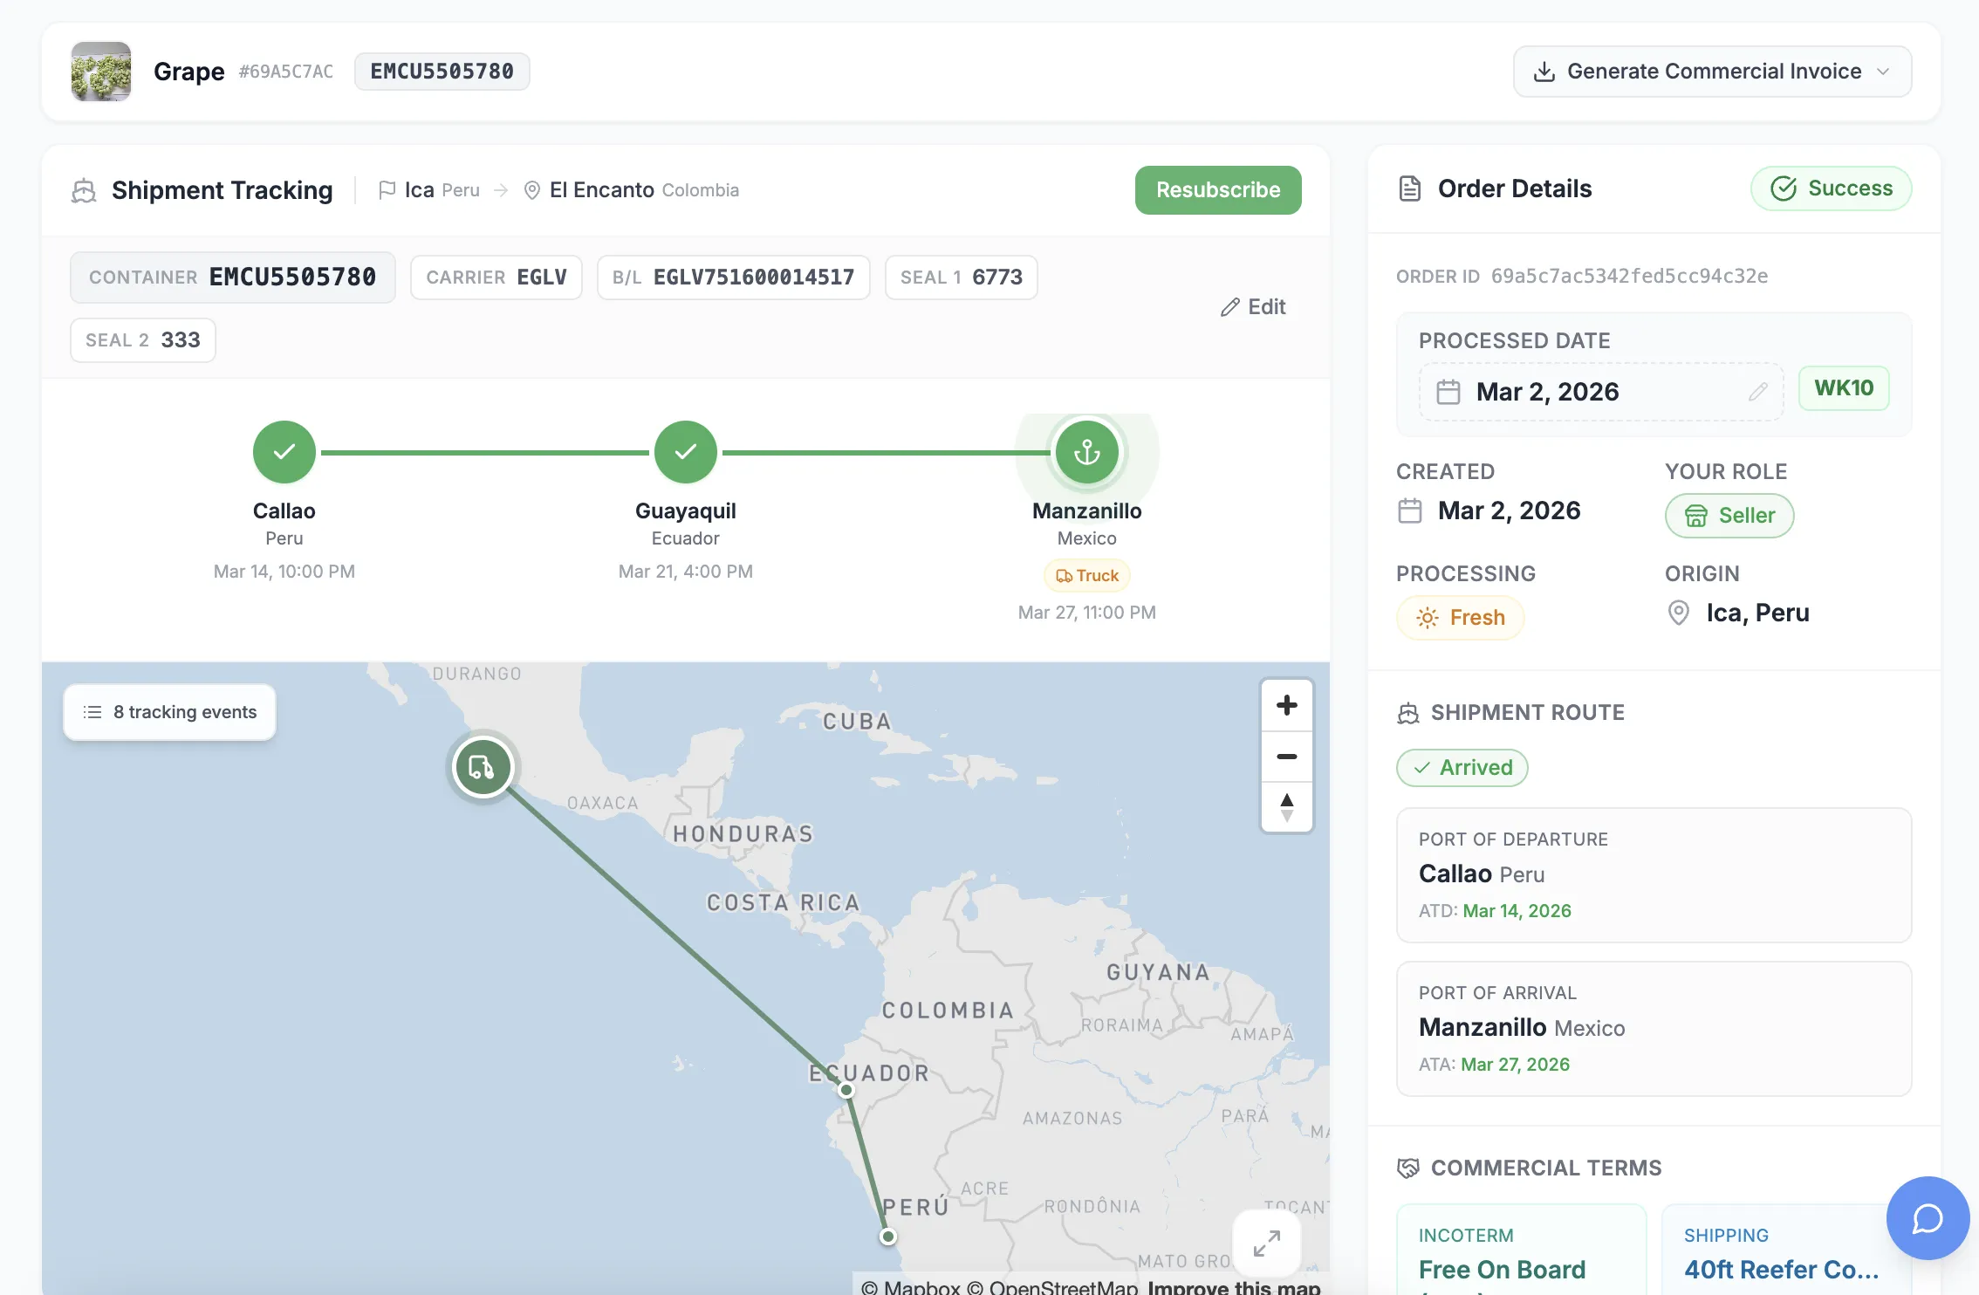Click the Port of Departure Callao card

click(1654, 875)
